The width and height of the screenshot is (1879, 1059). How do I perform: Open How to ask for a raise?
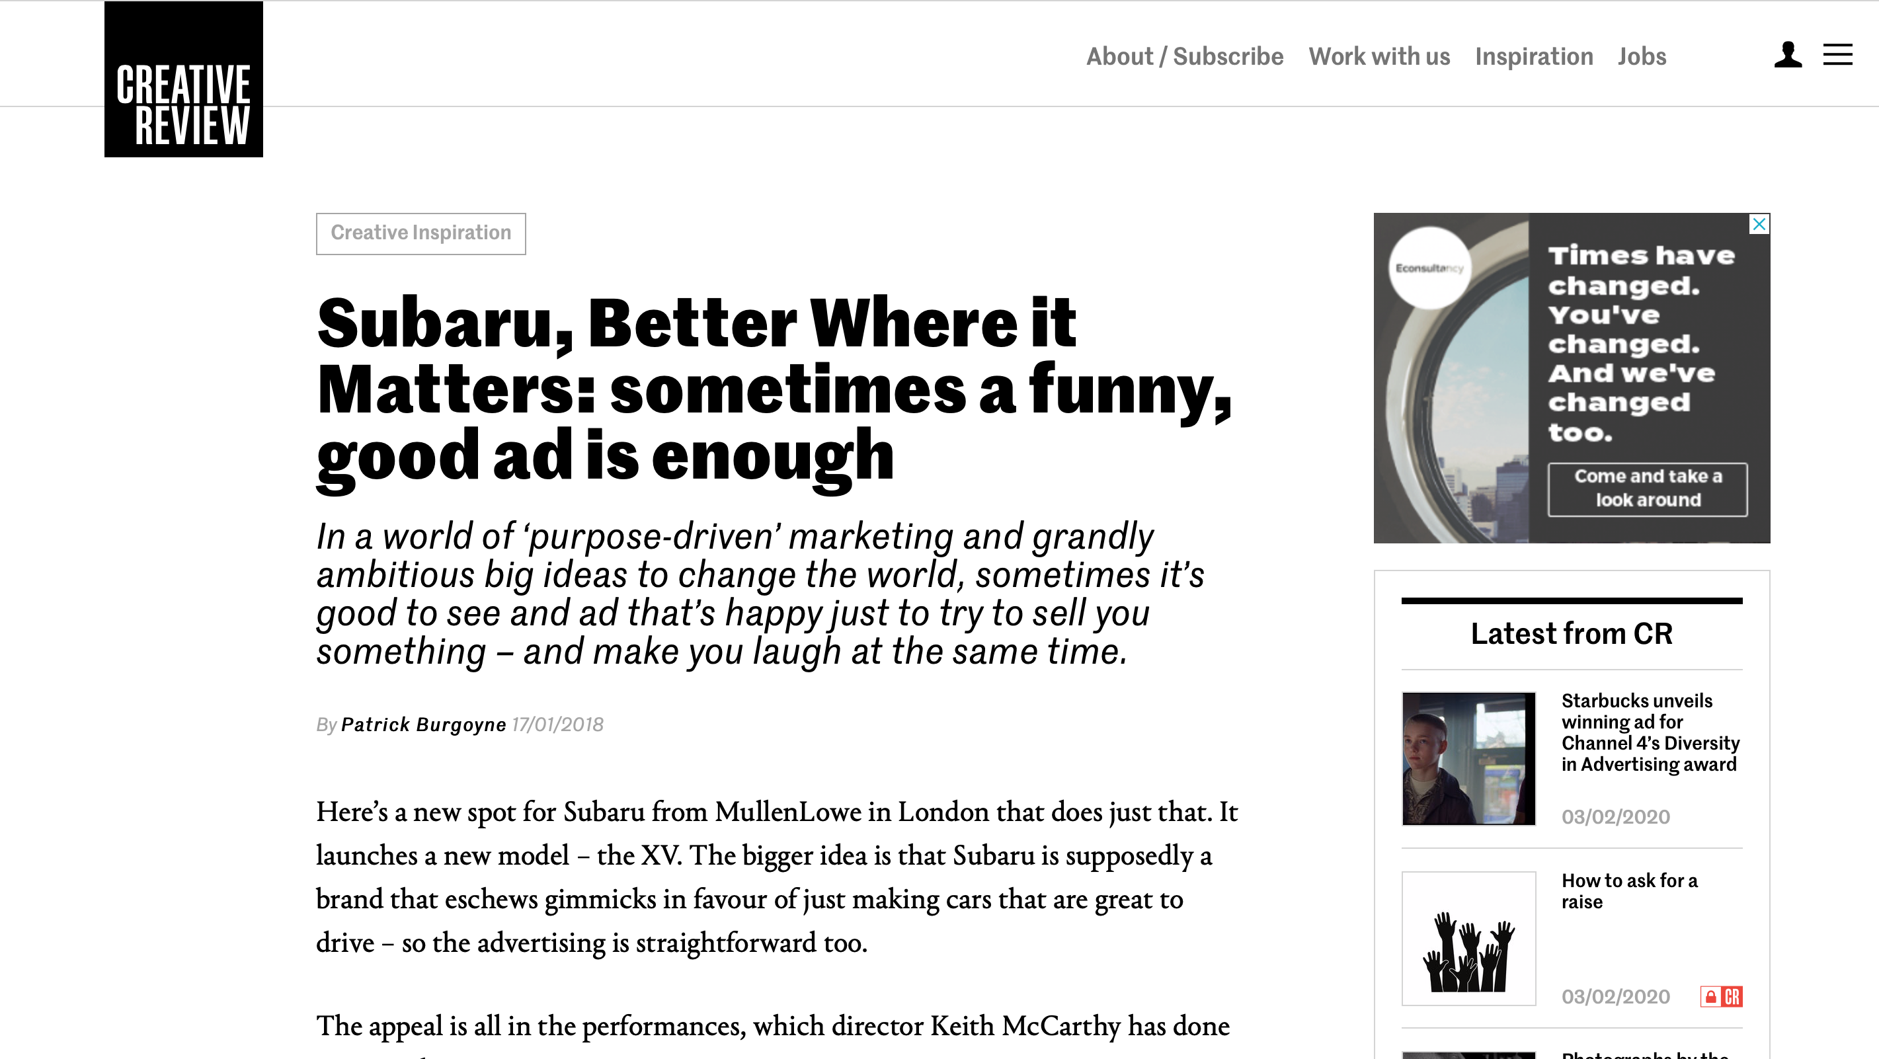click(1629, 890)
